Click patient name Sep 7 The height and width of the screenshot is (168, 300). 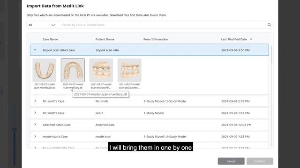click(99, 113)
